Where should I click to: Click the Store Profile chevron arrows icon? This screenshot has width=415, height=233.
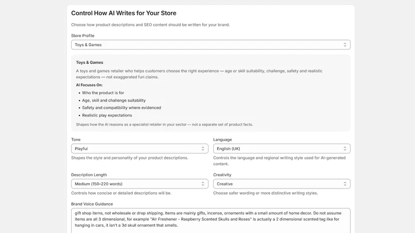click(x=345, y=45)
